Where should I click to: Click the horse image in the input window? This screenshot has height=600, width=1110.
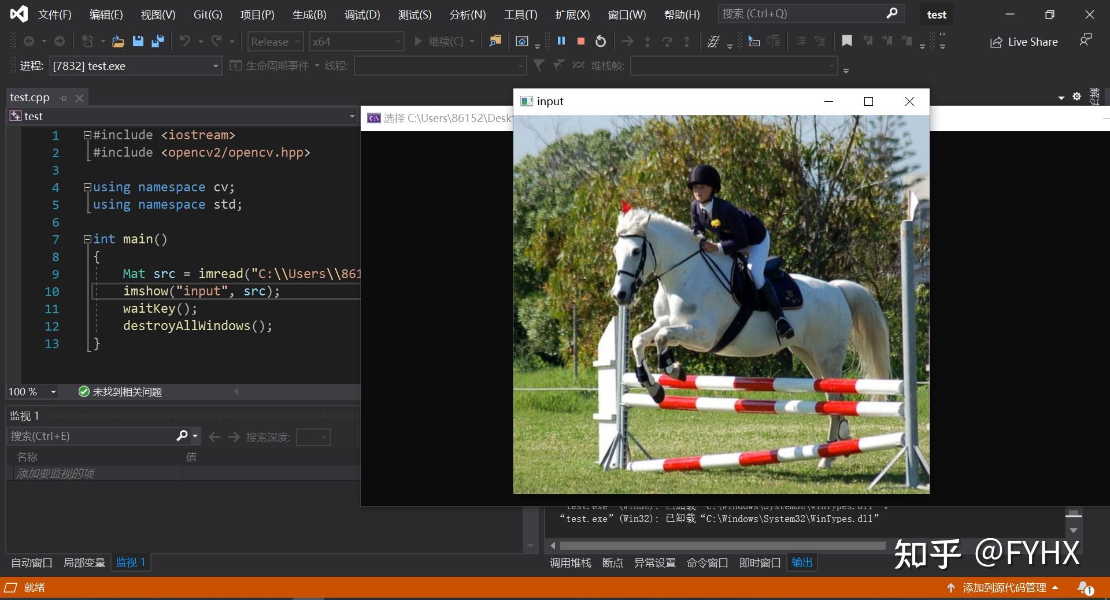(x=721, y=305)
